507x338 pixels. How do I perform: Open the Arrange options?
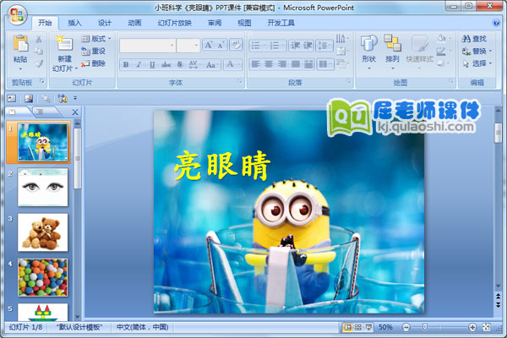[392, 52]
